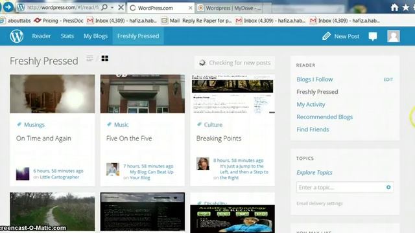Open the Recommended Blogs sidebar link

(324, 116)
